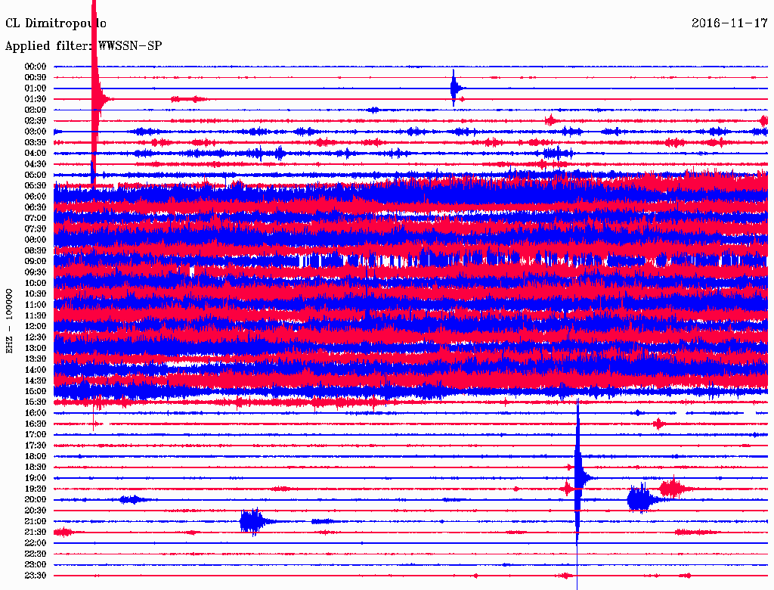Click the date 2016-11-17

pyautogui.click(x=729, y=23)
